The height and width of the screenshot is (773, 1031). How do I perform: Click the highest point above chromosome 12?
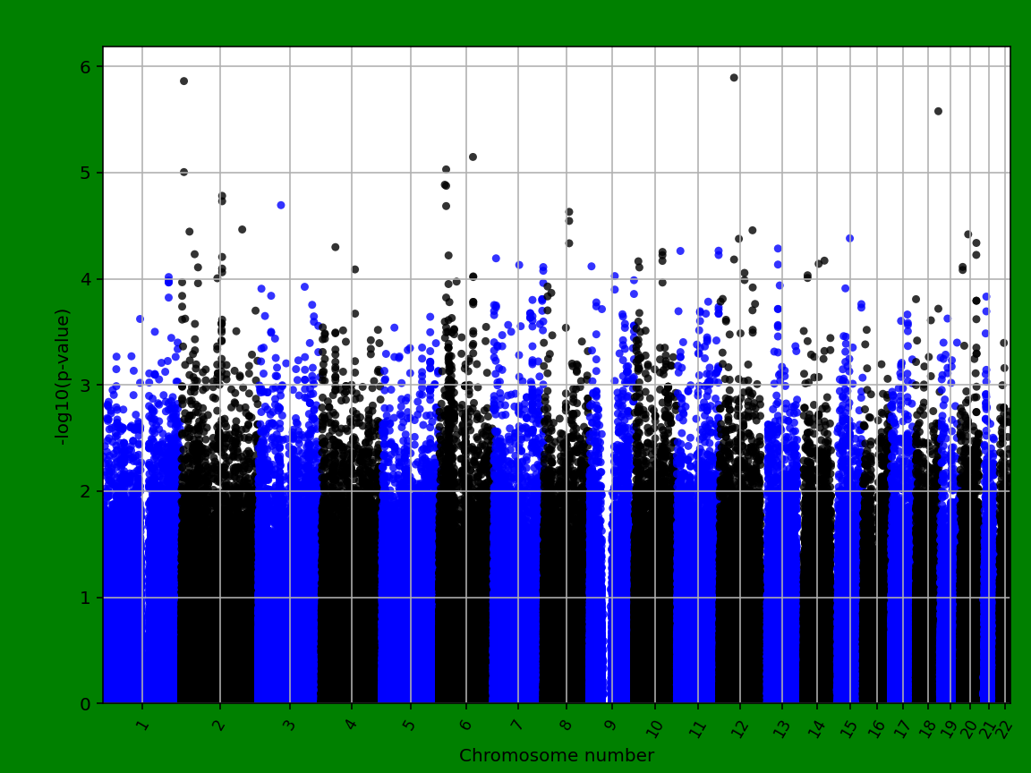click(x=734, y=79)
